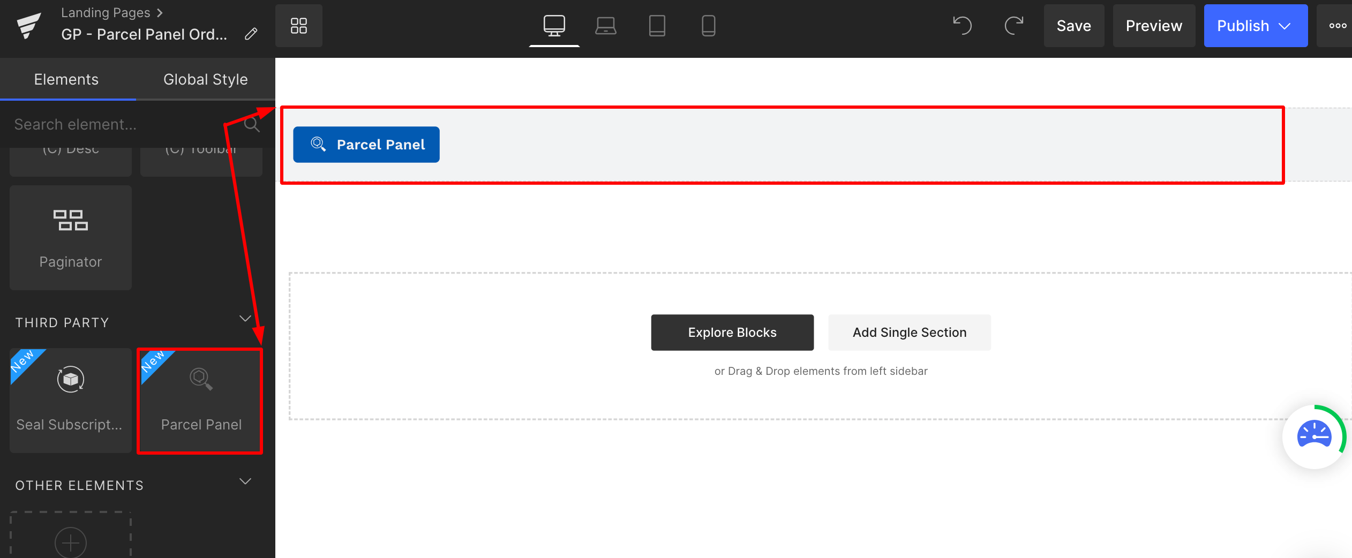1352x558 pixels.
Task: Collapse the OTHER ELEMENTS section
Action: [x=245, y=481]
